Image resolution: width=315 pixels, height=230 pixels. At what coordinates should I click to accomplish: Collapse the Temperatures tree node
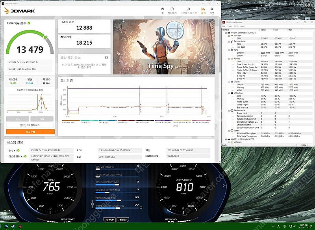229,41
